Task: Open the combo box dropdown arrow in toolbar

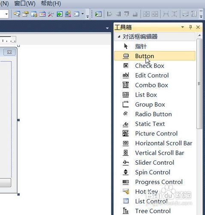Action: point(6,14)
